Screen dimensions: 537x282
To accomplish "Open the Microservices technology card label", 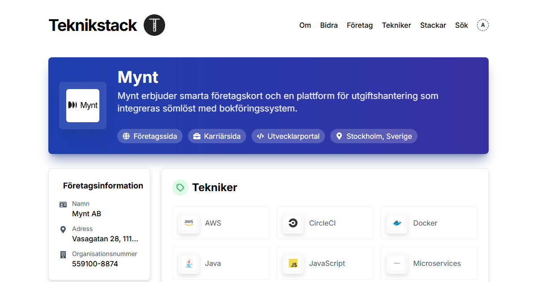I will (x=437, y=263).
